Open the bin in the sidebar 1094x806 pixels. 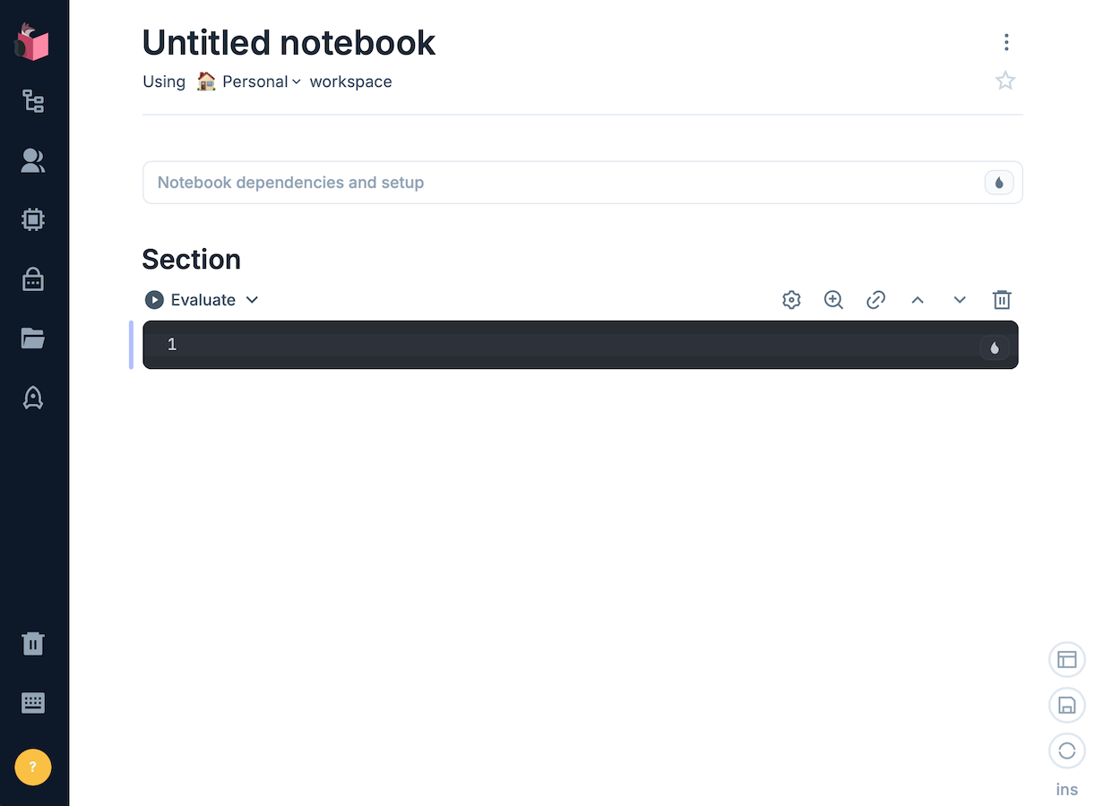[x=33, y=643]
